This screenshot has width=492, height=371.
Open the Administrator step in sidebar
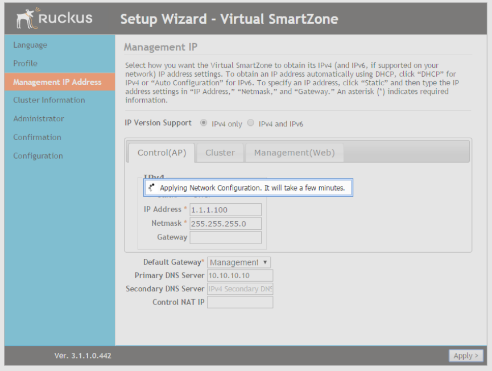pos(38,119)
